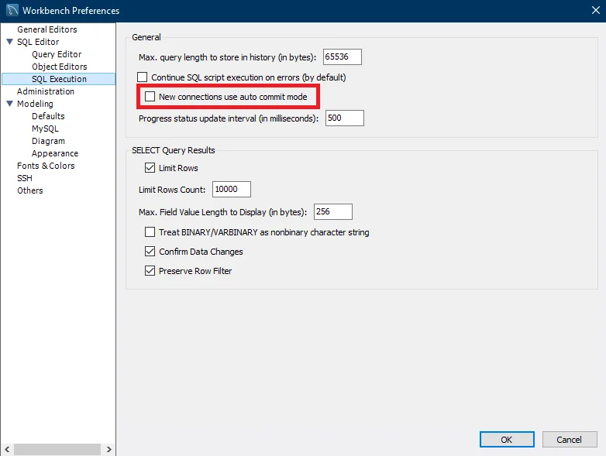Open the SSH preferences section
The height and width of the screenshot is (456, 606).
(25, 178)
